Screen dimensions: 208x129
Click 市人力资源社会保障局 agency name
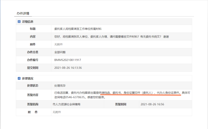point(67,104)
